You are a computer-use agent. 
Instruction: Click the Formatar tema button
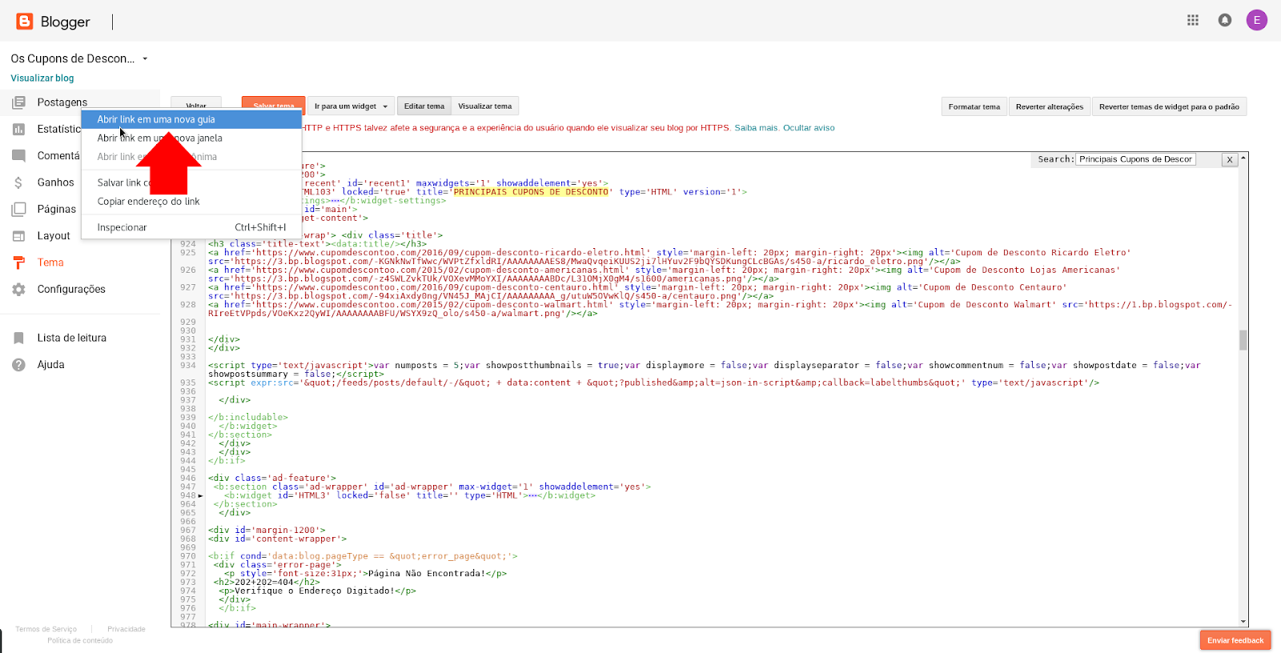974,106
